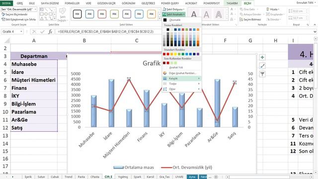Apply the red-outlined Abc shape style
The height and width of the screenshot is (179, 318).
pyautogui.click(x=102, y=14)
